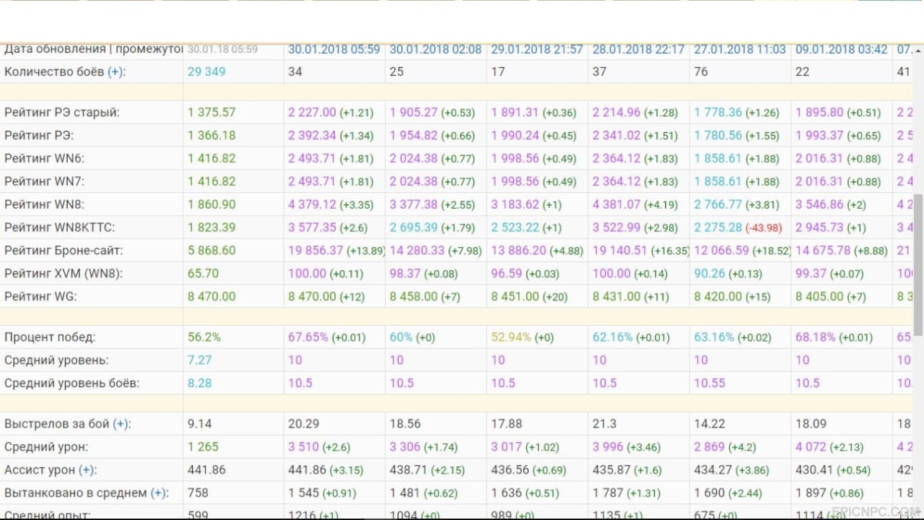Select the row label Средний уровень боёв:
Viewport: 924px width, 520px height.
pos(71,383)
